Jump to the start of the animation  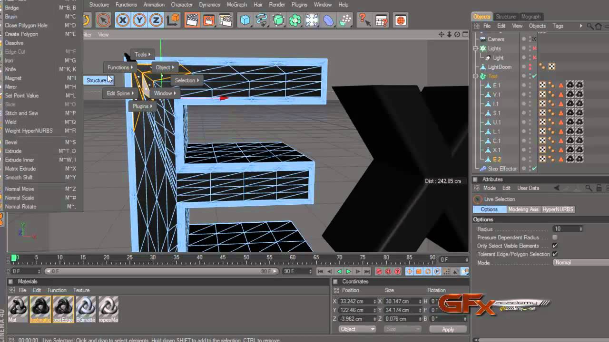[321, 272]
